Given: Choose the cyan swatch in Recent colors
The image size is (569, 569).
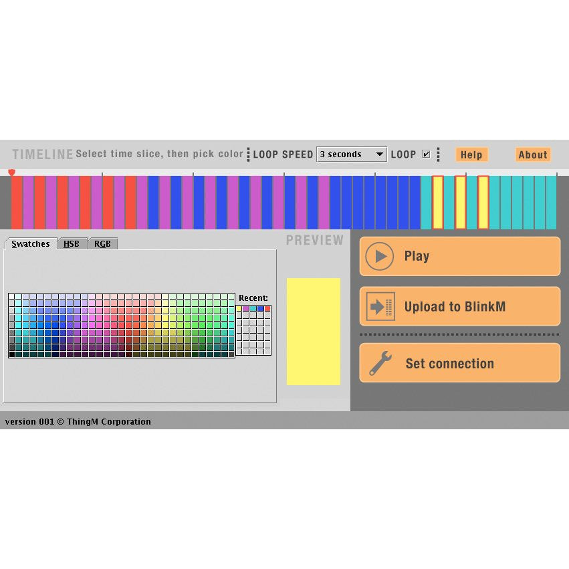Looking at the screenshot, I should (x=253, y=309).
